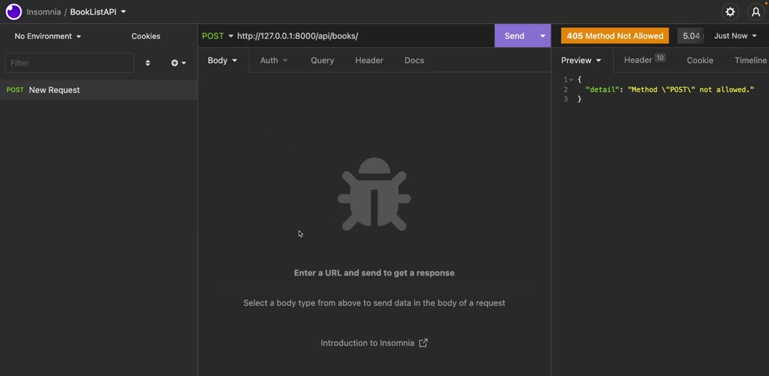Open the Cookies manager
The image size is (769, 376).
146,36
